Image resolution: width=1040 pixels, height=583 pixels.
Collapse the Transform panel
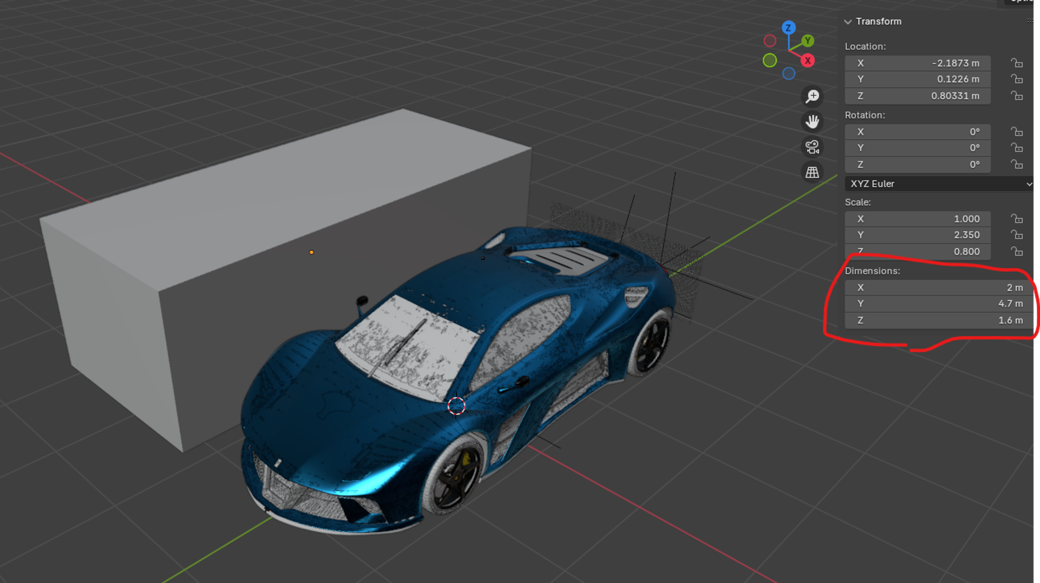(848, 22)
